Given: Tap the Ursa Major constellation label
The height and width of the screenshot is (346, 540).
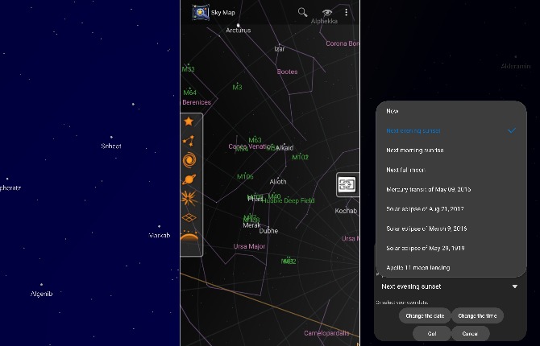Looking at the screenshot, I should pyautogui.click(x=249, y=246).
